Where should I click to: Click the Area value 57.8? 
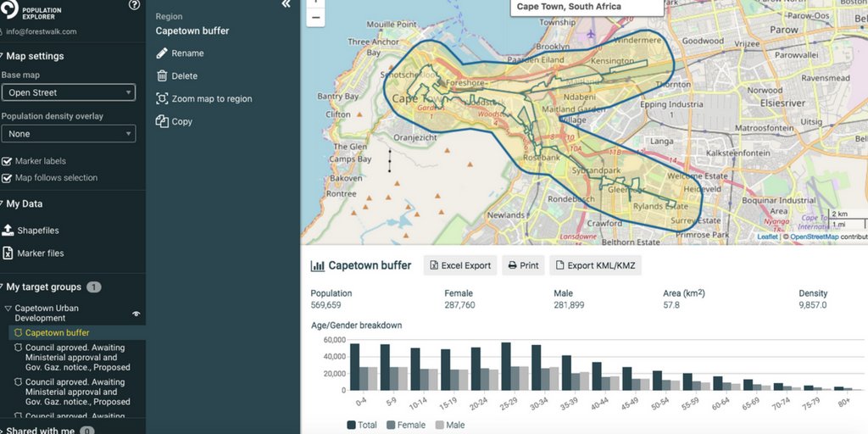point(671,305)
